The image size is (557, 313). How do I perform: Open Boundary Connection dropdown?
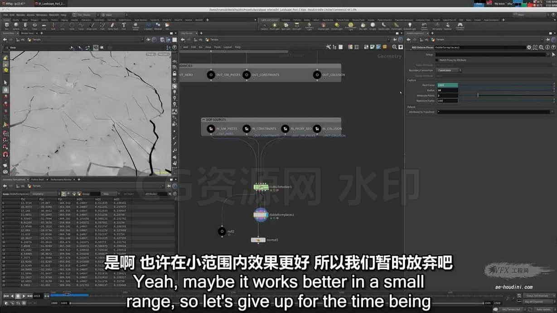(x=449, y=70)
